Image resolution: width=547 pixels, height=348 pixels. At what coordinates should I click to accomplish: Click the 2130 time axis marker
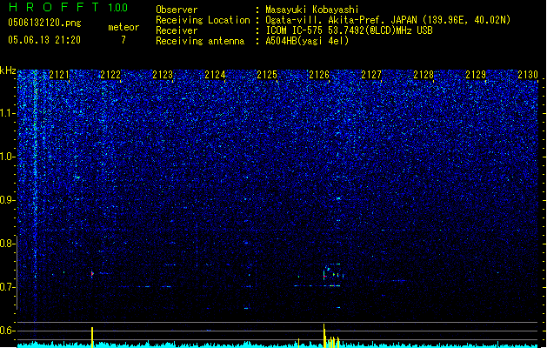coord(528,75)
